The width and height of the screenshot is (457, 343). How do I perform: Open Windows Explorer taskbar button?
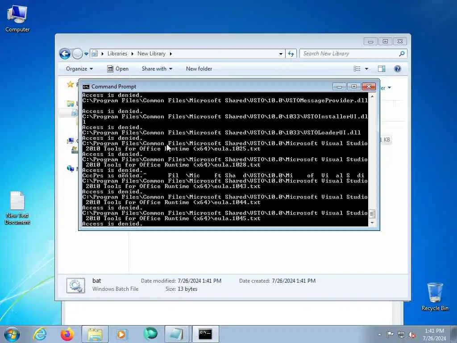coord(95,334)
